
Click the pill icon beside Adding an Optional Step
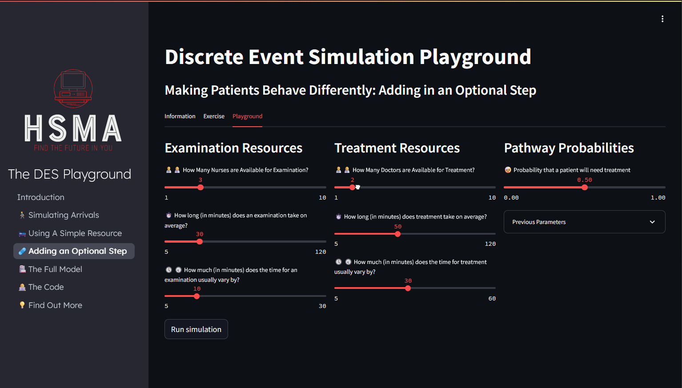22,251
